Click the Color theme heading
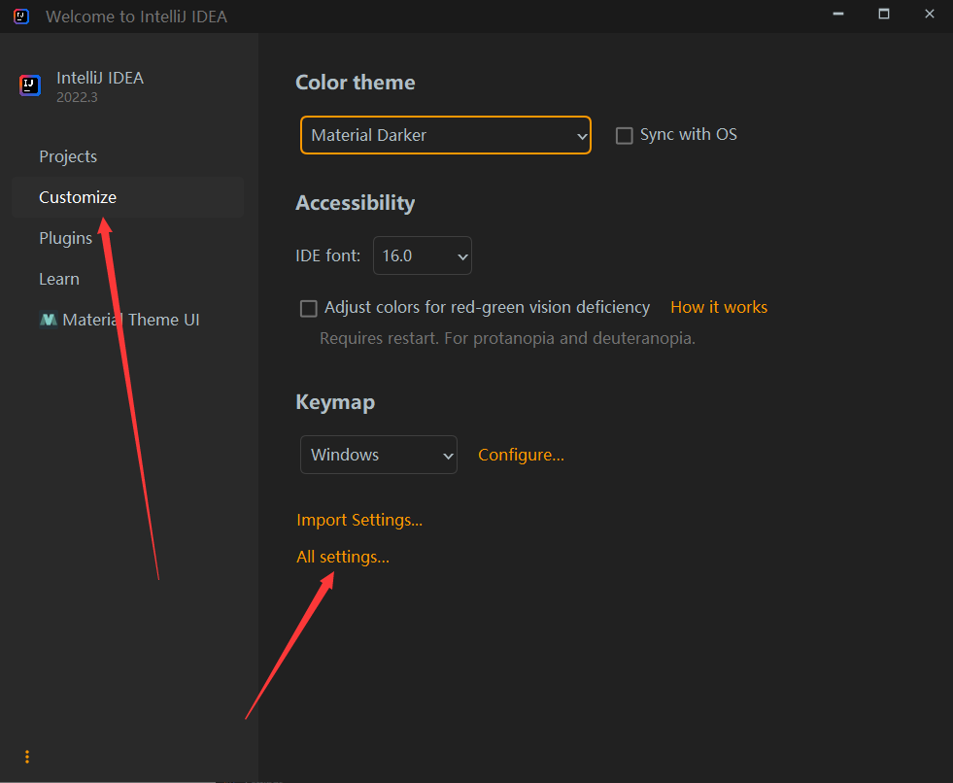This screenshot has width=953, height=783. click(356, 83)
